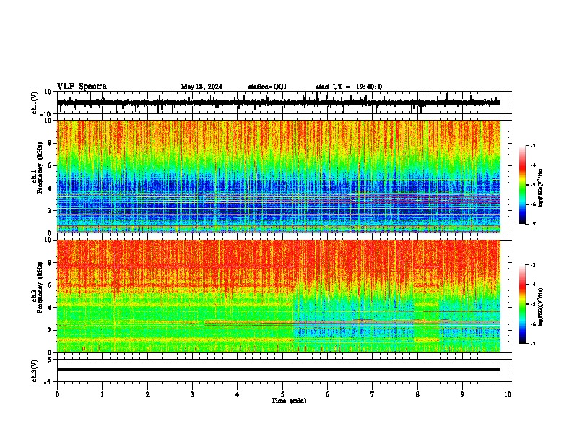The width and height of the screenshot is (572, 442).
Task: Click the ch.2 frequency spectrogram
Action: (279, 296)
